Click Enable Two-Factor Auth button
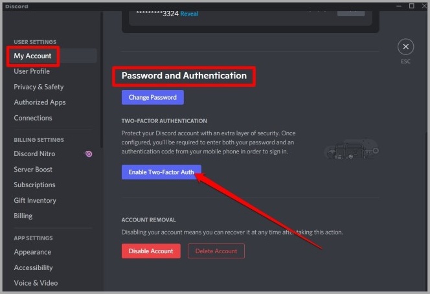Screen dimensions: 430x294 point(161,172)
